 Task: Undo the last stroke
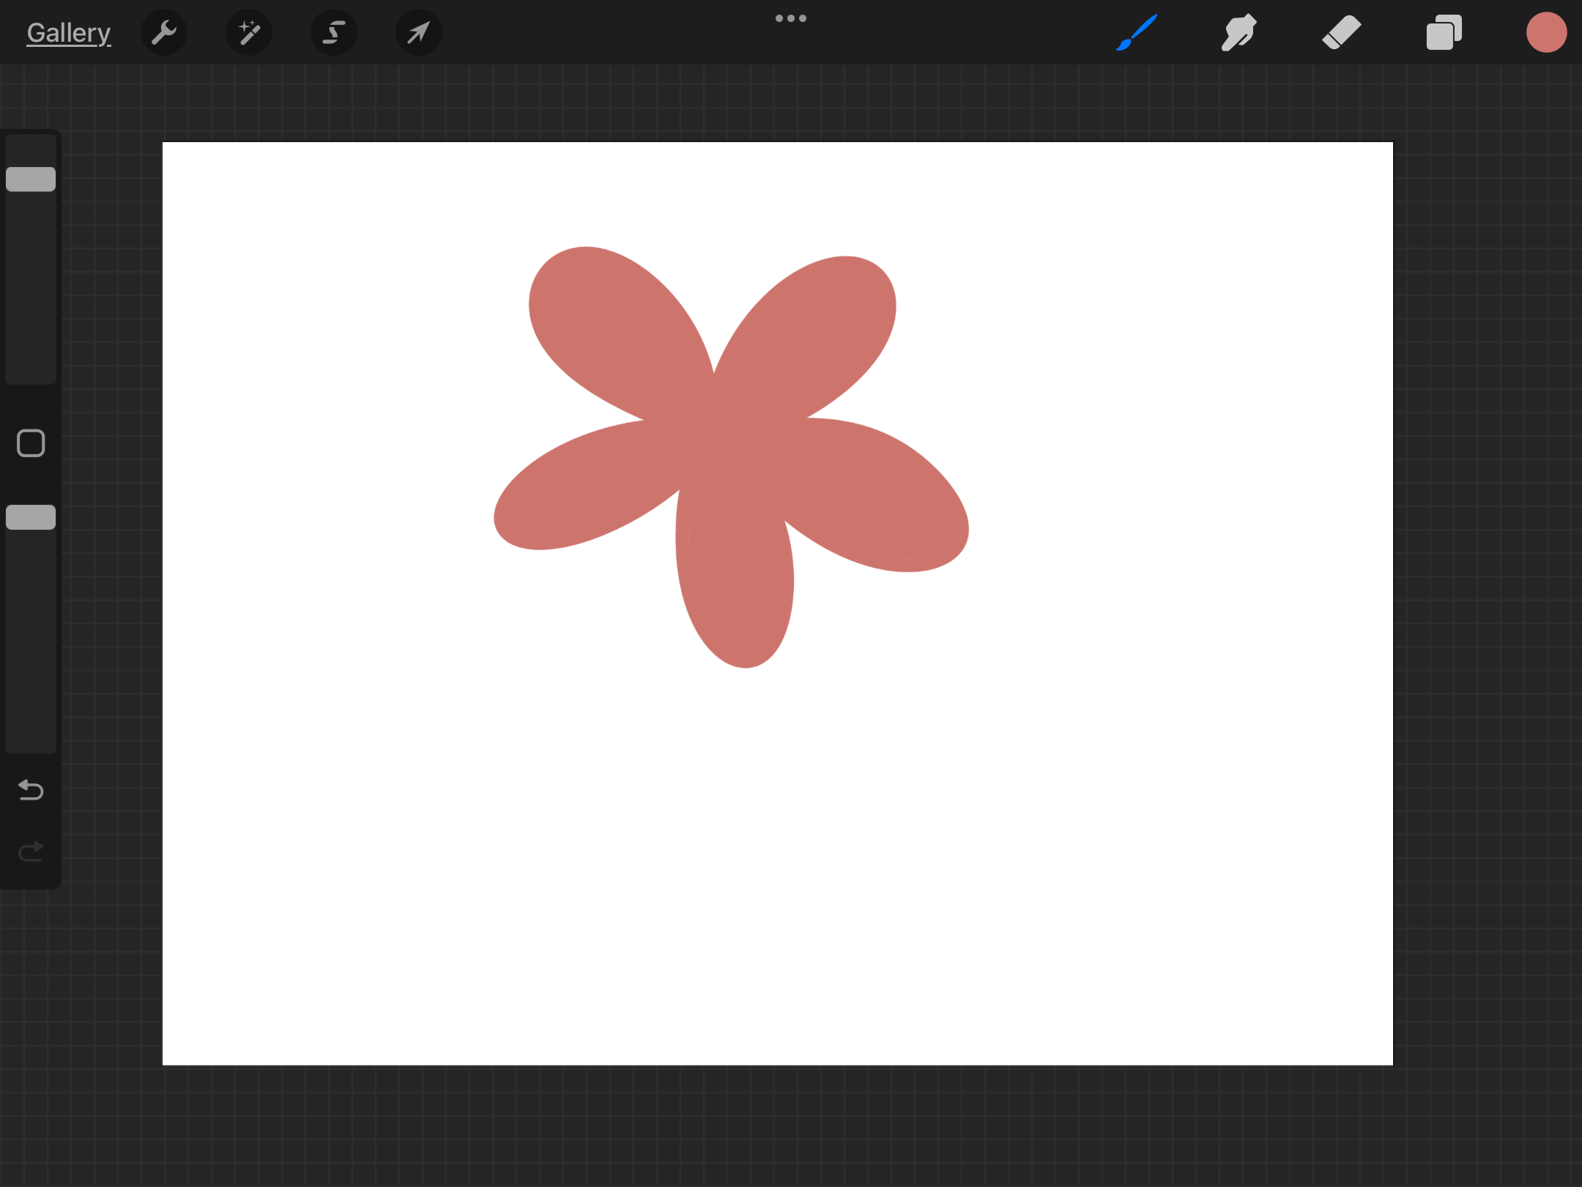30,791
